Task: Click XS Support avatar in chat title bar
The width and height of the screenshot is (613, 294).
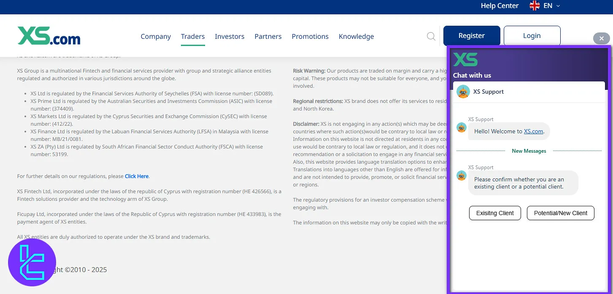Action: [463, 92]
